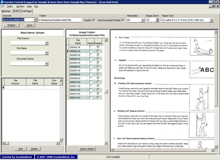Click the Exit menu item
220x160 pixels.
click(x=36, y=7)
